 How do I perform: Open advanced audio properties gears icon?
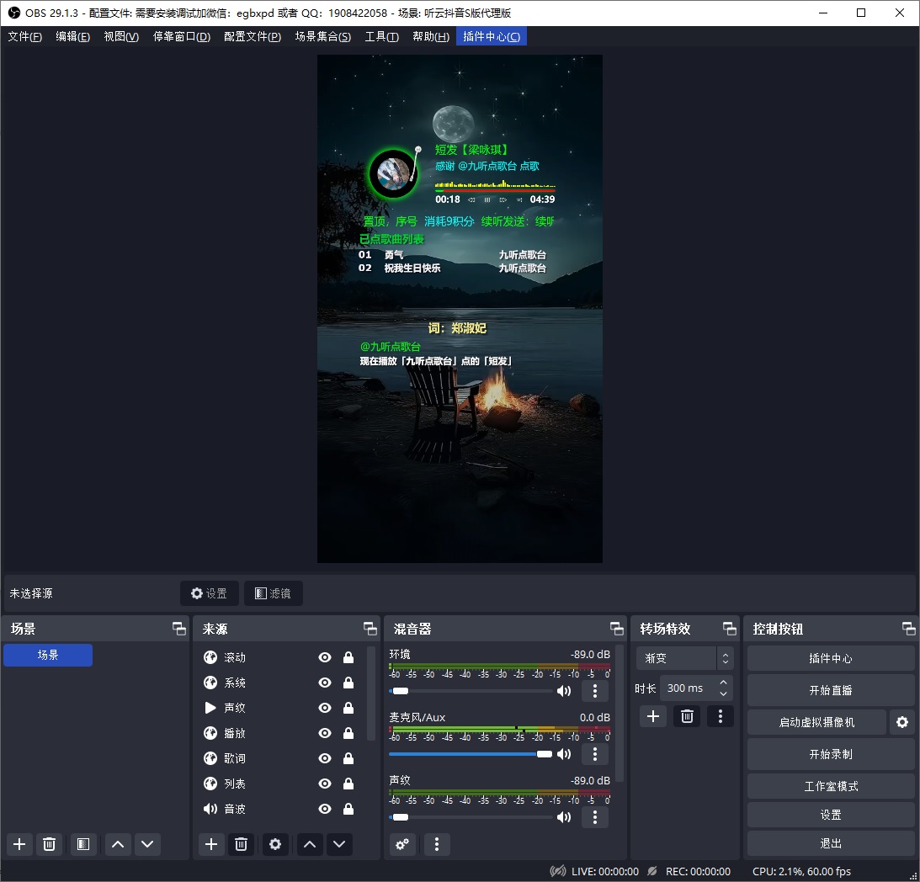click(402, 844)
